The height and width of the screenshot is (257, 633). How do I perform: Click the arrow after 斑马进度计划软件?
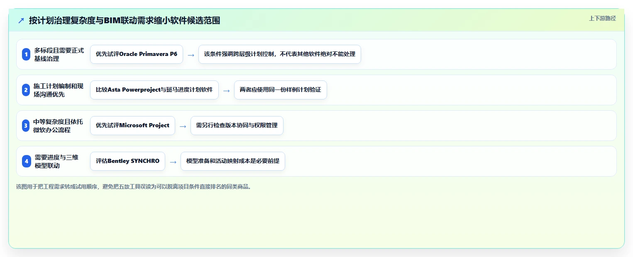point(227,90)
